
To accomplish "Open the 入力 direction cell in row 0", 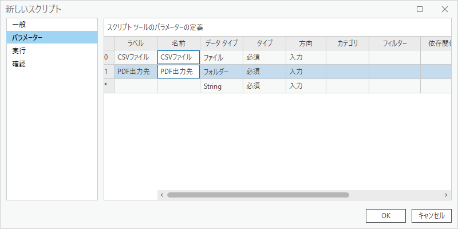I will (306, 57).
